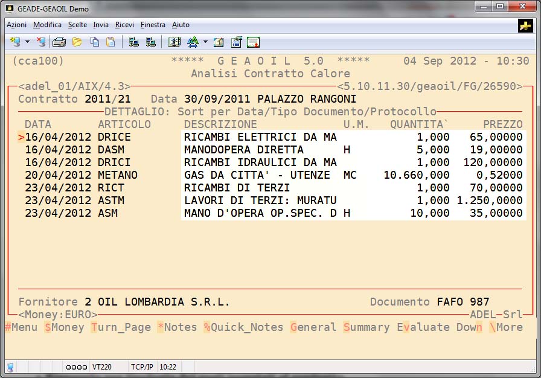
Task: Select the $Money command in the bottom bar
Action: [64, 327]
